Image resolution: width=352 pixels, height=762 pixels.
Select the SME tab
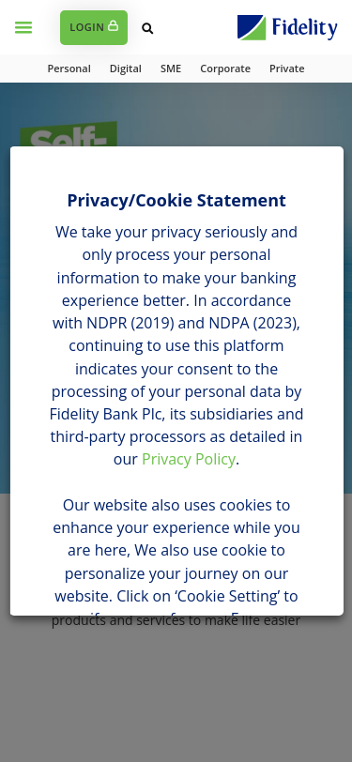[x=171, y=69]
